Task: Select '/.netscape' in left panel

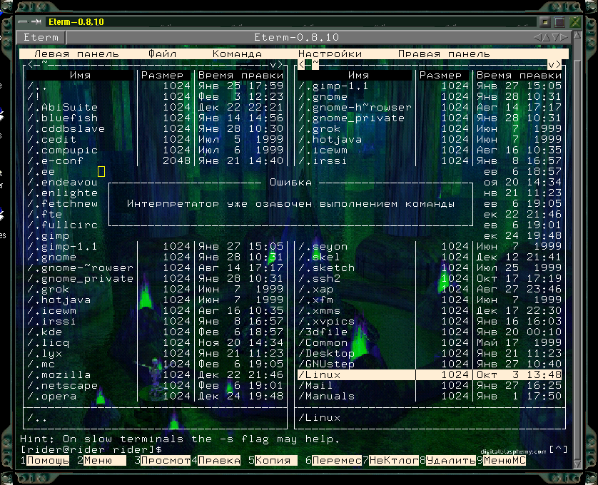Action: pos(156,385)
